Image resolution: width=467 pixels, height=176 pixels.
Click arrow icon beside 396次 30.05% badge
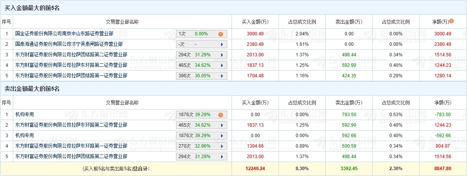coord(222,76)
